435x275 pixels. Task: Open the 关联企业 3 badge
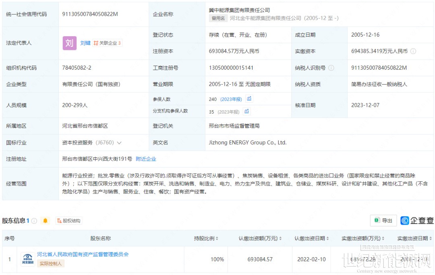coord(107,43)
